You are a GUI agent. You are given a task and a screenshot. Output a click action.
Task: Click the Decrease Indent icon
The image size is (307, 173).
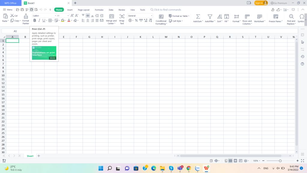[97, 16]
